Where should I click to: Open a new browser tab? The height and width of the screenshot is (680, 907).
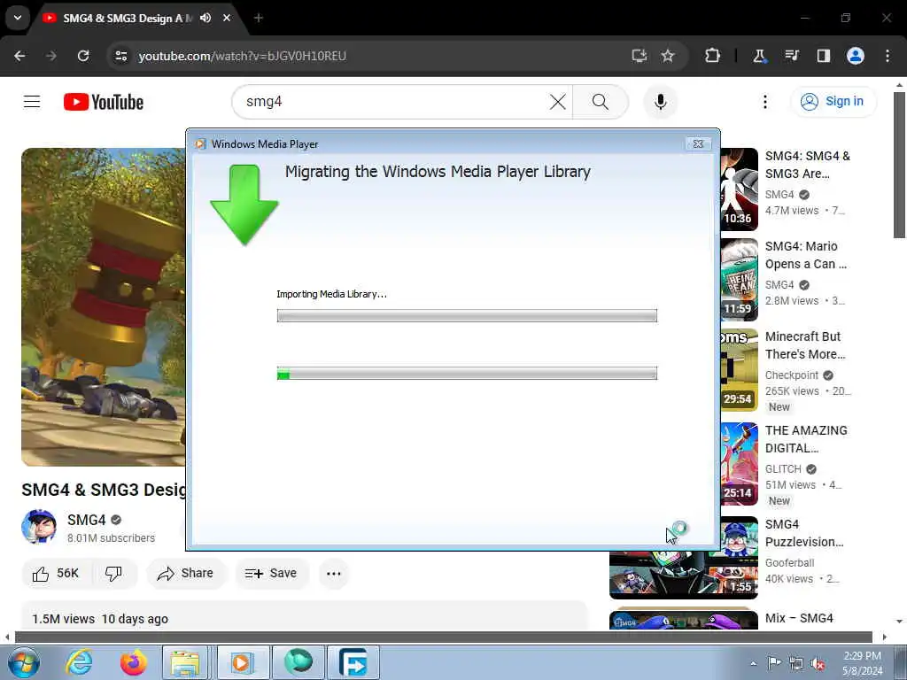pyautogui.click(x=259, y=18)
